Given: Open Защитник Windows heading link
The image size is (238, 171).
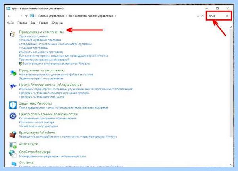Looking at the screenshot, I should click(36, 103).
